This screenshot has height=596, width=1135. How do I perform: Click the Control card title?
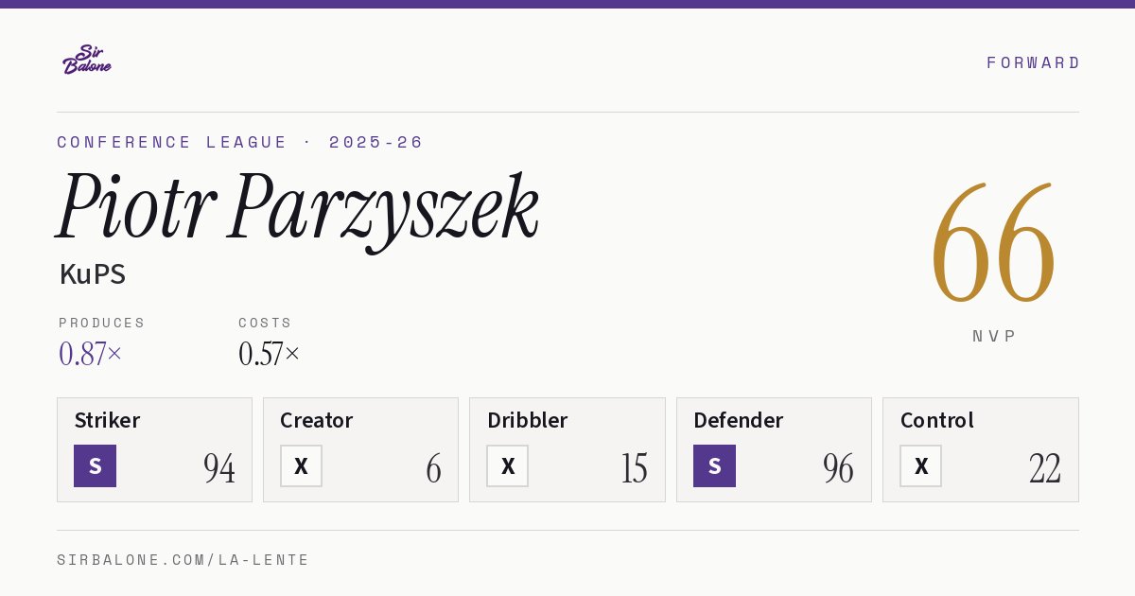937,420
